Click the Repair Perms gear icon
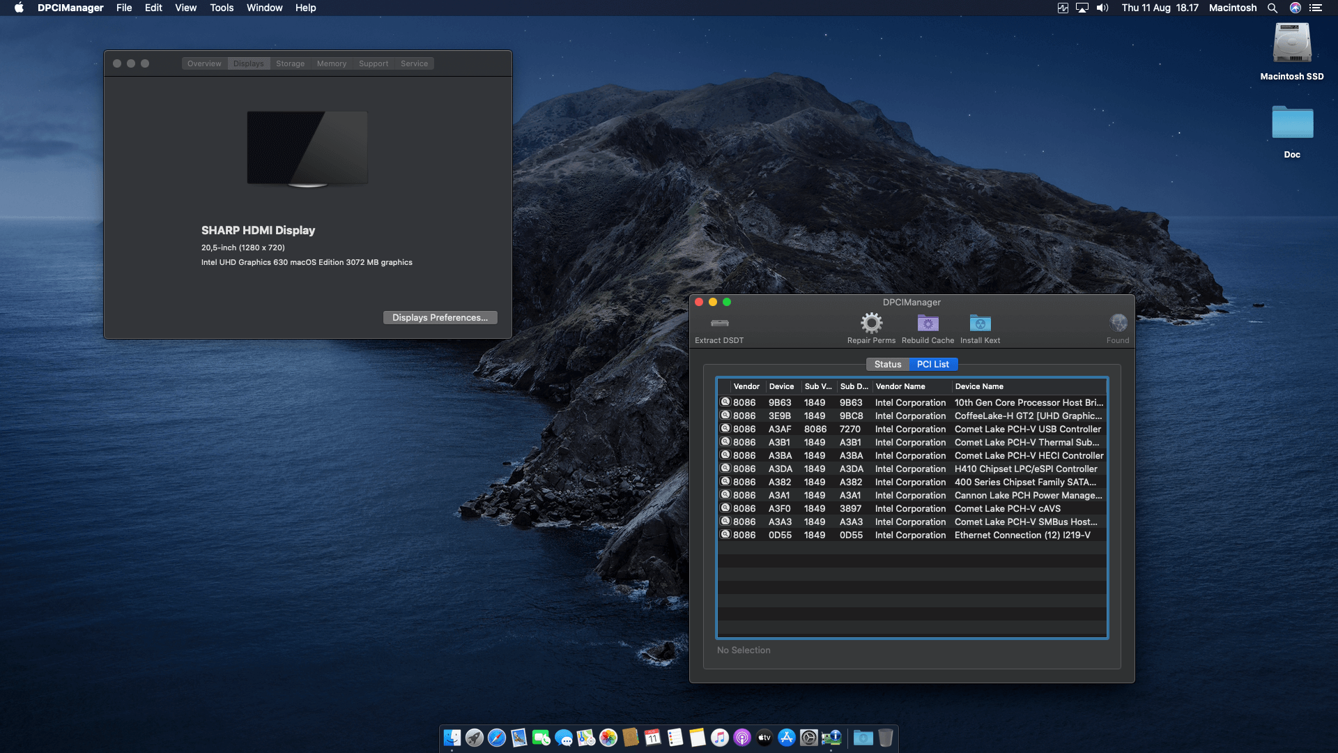Image resolution: width=1338 pixels, height=753 pixels. coord(870,323)
